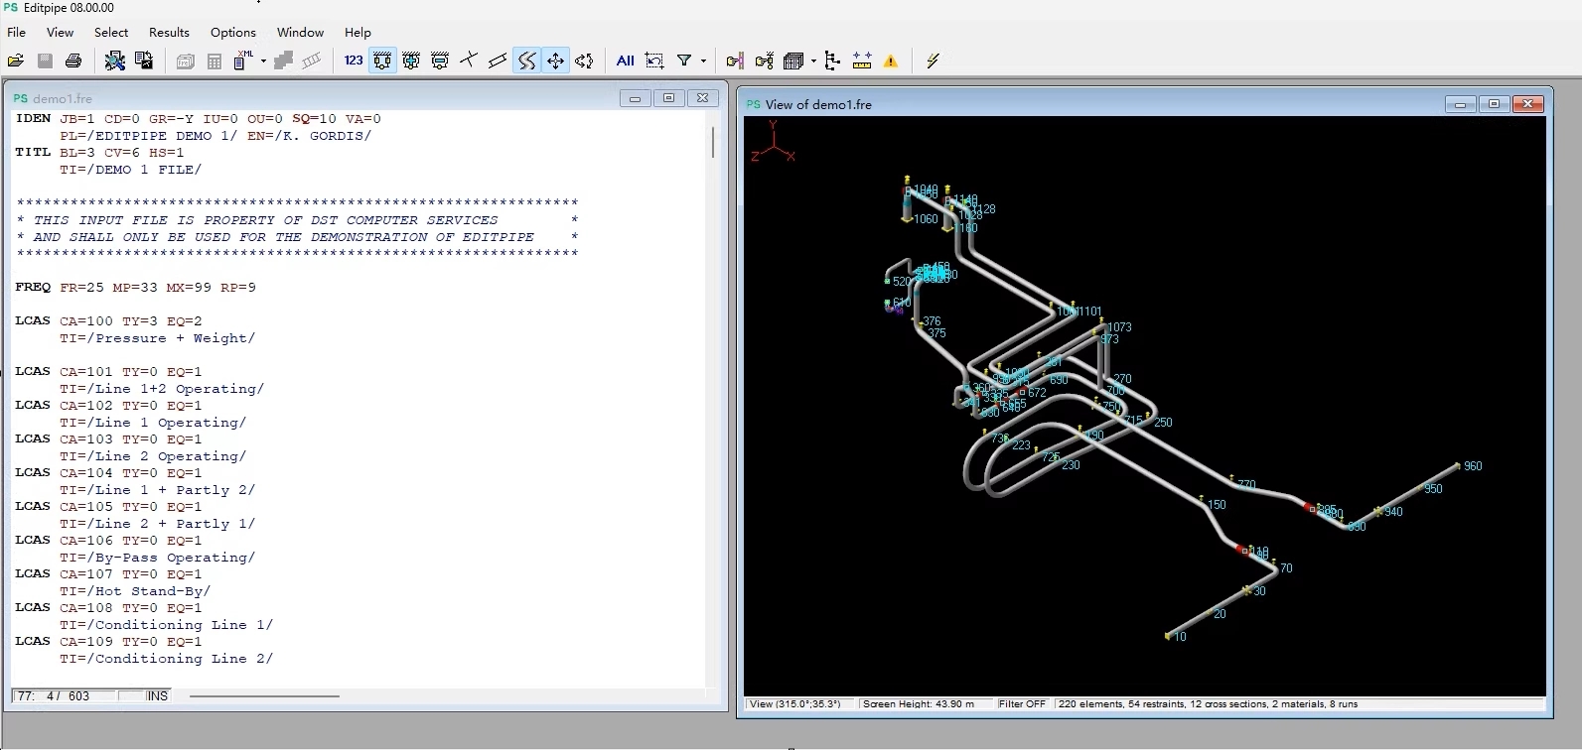Minimize the demo1.fre editor window

636,97
